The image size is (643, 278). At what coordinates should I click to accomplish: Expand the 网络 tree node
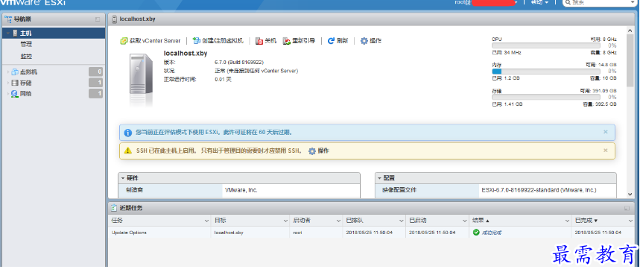[x=8, y=93]
